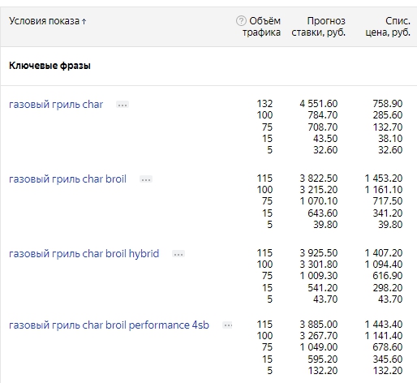Open the ellipsis menu for газовый гриль char
This screenshot has height=383, width=417.
[123, 105]
